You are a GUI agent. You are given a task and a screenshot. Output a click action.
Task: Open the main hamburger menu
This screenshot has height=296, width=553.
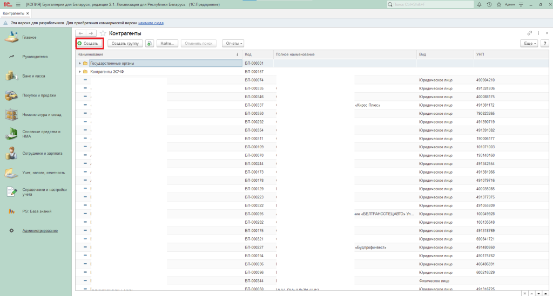[18, 4]
